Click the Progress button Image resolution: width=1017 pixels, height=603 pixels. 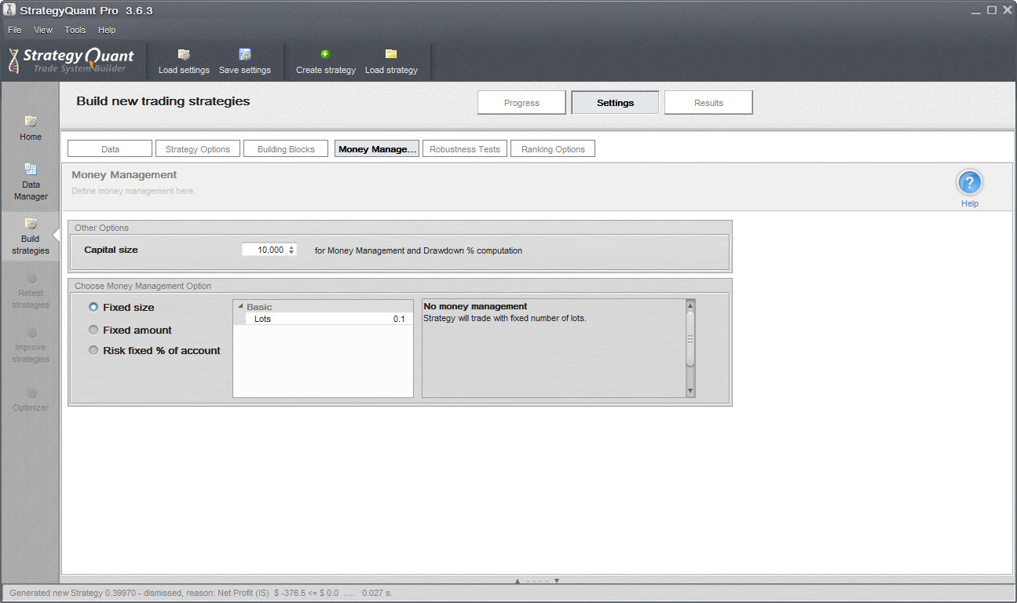[521, 103]
